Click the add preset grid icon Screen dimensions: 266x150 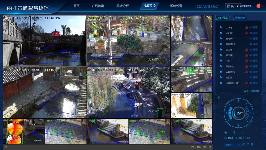pos(248,145)
